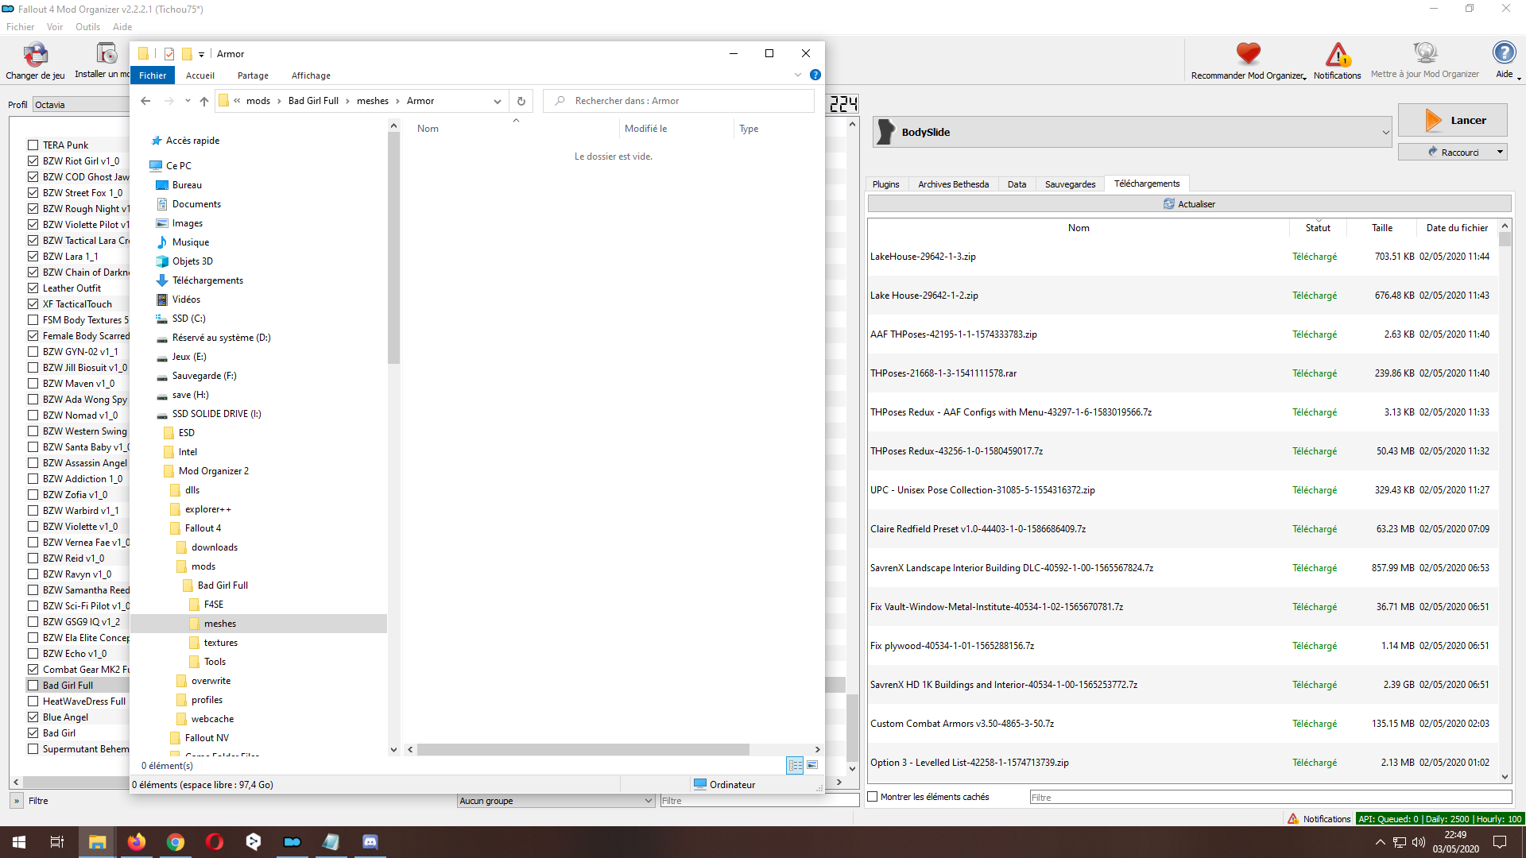
Task: Enable the FSM Body Textures mod
Action: click(33, 320)
